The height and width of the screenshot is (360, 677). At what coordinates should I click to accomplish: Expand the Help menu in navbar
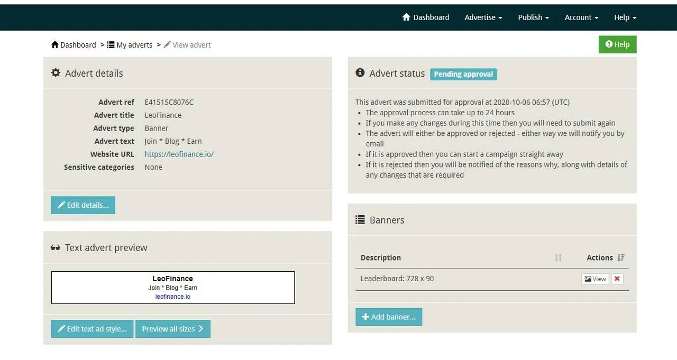625,17
